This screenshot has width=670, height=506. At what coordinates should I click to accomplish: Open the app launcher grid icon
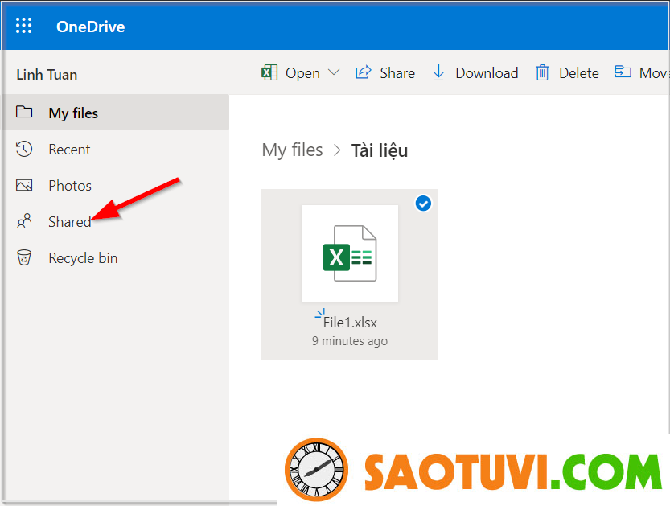[x=24, y=26]
